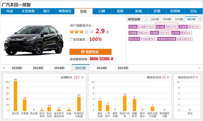Viewport: 203px width, 121px height.
Task: Click the 轮胎 axis label
Action: pos(69,113)
